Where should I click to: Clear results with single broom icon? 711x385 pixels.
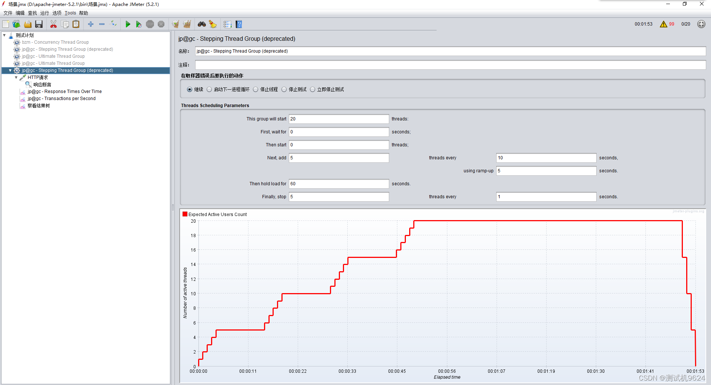176,24
